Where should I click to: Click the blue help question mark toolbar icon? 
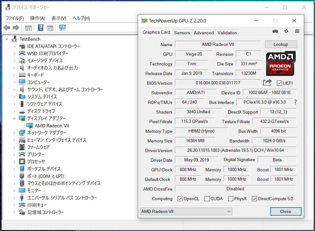pyautogui.click(x=41, y=28)
